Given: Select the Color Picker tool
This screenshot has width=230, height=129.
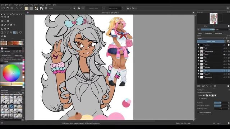Looking at the screenshot, I should [5, 25].
